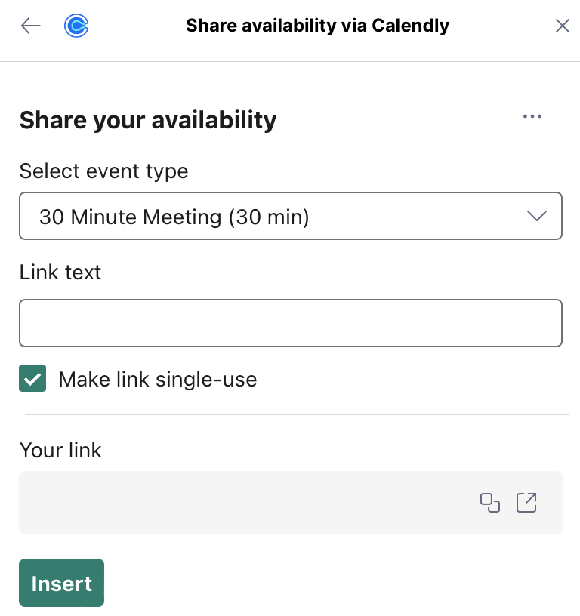
Task: Expand the event type chevron arrow
Action: [x=537, y=216]
